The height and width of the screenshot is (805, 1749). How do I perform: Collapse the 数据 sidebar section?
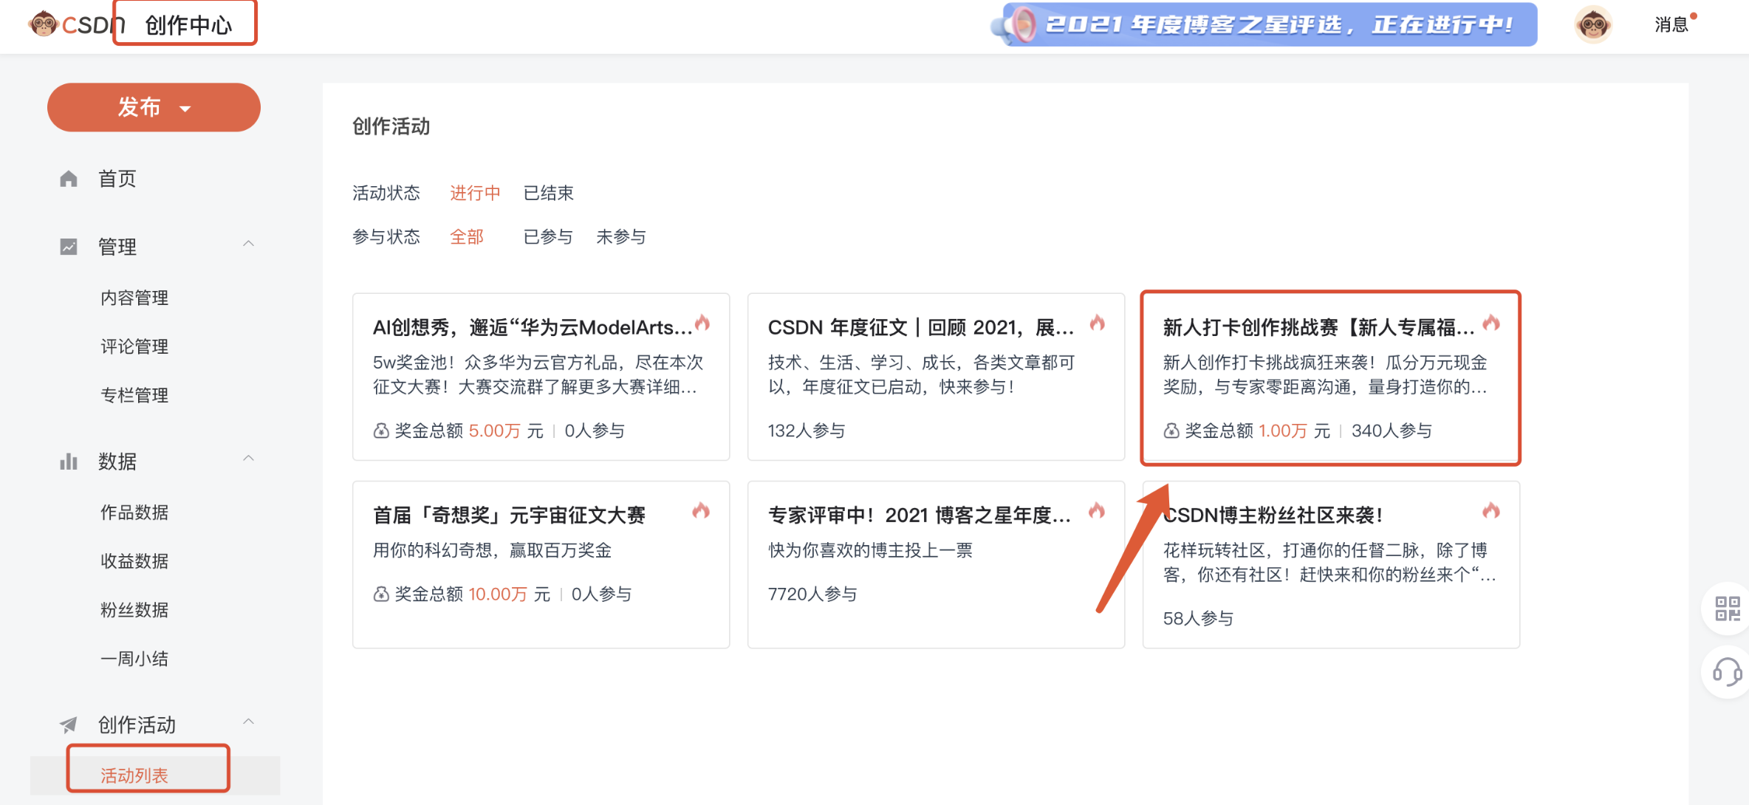click(248, 459)
